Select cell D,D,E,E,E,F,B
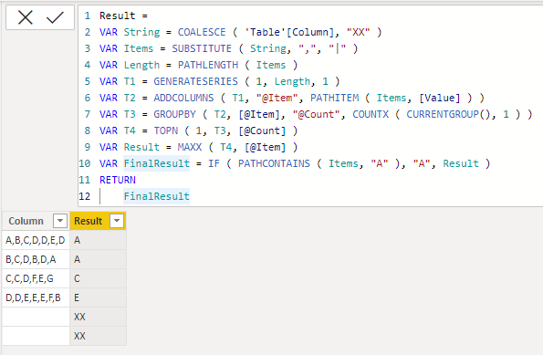543x355 pixels. (x=36, y=298)
